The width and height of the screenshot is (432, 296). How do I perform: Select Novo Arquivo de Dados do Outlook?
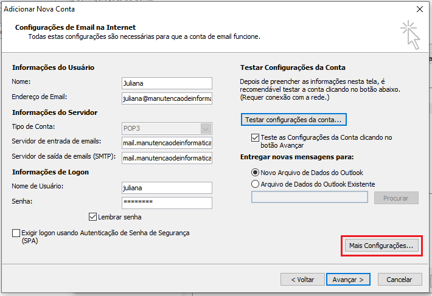[x=255, y=173]
